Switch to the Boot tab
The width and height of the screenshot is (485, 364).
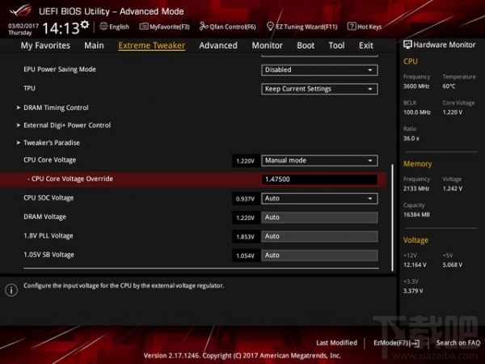coord(306,45)
